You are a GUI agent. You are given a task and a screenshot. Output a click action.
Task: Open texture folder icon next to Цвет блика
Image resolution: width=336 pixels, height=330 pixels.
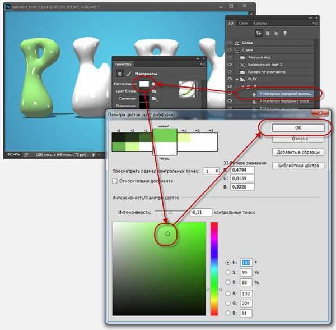pos(154,91)
